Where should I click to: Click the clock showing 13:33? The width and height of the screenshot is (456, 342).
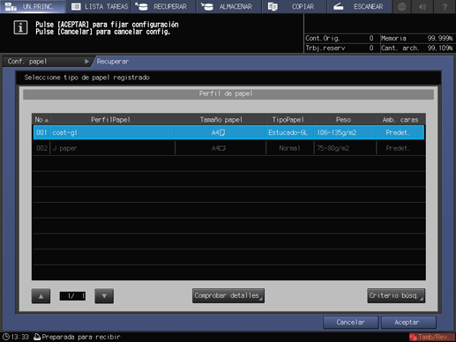click(16, 337)
